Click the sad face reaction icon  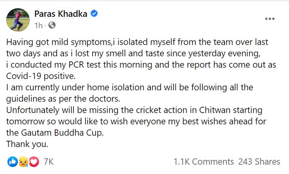[23, 161]
